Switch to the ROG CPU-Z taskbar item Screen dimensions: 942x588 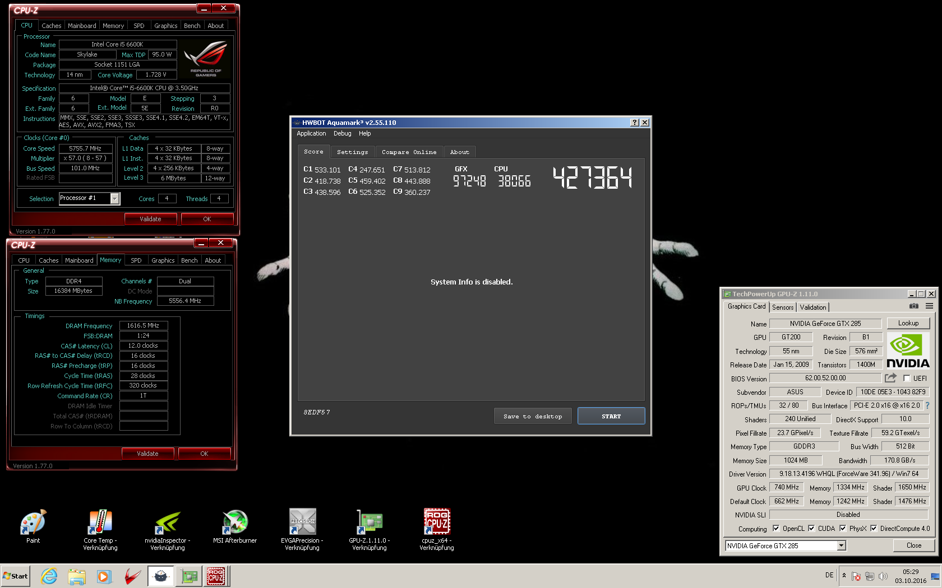tap(216, 576)
